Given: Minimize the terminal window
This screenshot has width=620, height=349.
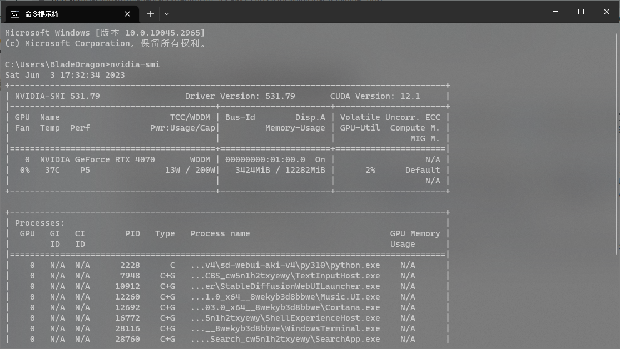Looking at the screenshot, I should point(555,12).
